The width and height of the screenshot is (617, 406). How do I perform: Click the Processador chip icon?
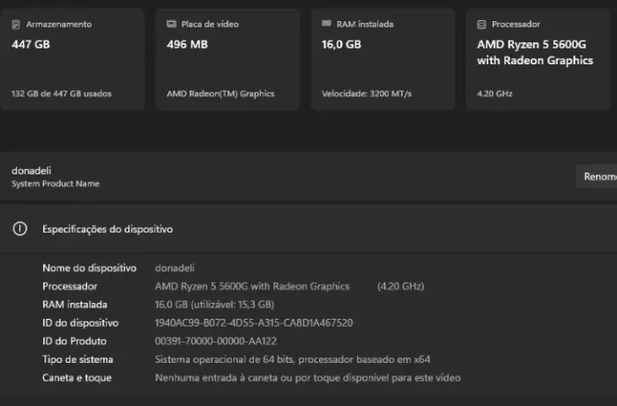point(481,25)
